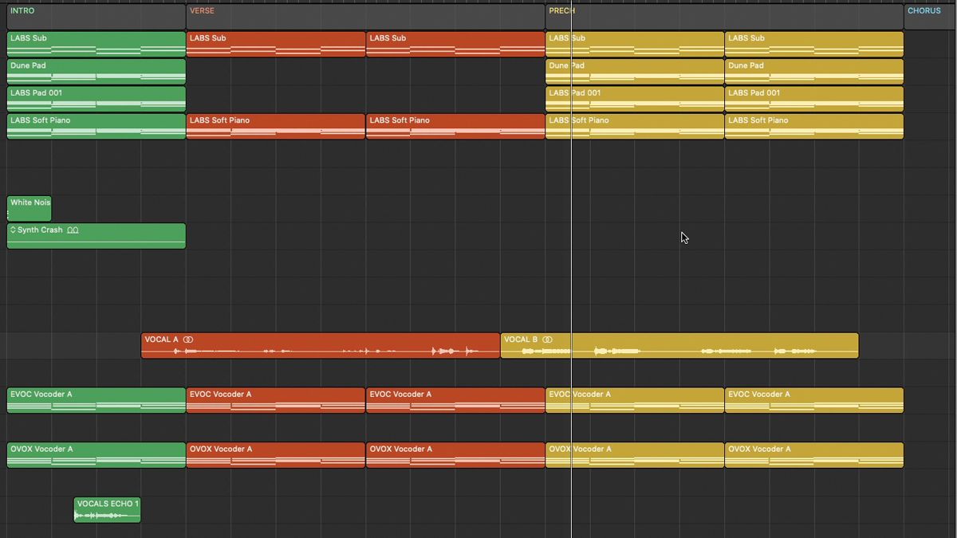Click the PRECH arrangement marker
The height and width of the screenshot is (538, 957).
coord(561,10)
